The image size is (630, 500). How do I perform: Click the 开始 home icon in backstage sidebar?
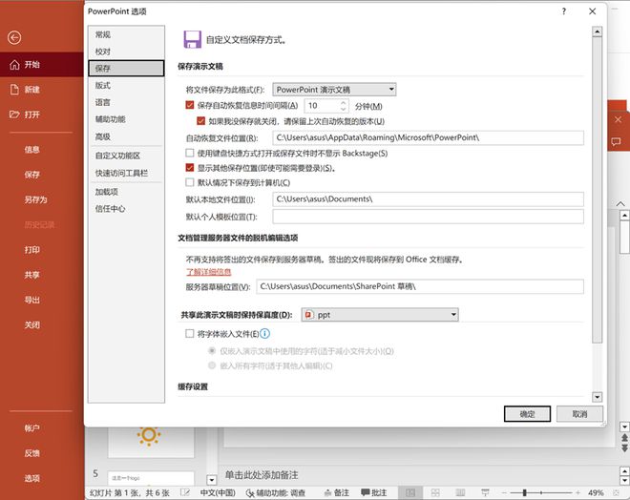14,65
